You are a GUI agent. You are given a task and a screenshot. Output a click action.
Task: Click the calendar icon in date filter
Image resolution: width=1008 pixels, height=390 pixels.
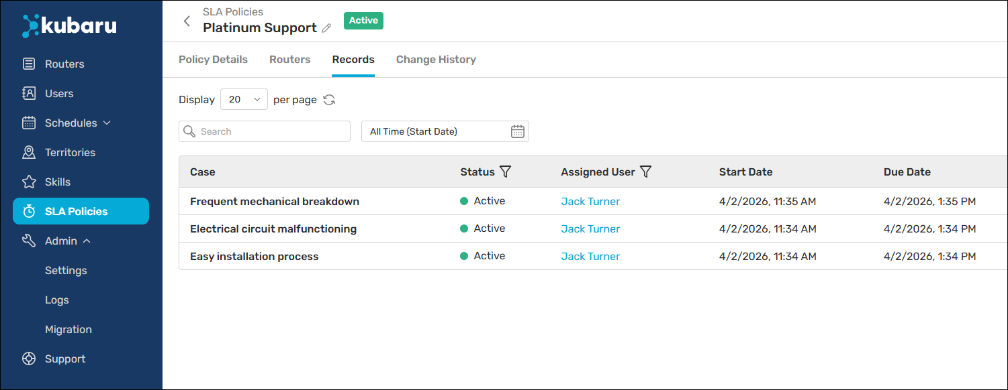(x=517, y=131)
